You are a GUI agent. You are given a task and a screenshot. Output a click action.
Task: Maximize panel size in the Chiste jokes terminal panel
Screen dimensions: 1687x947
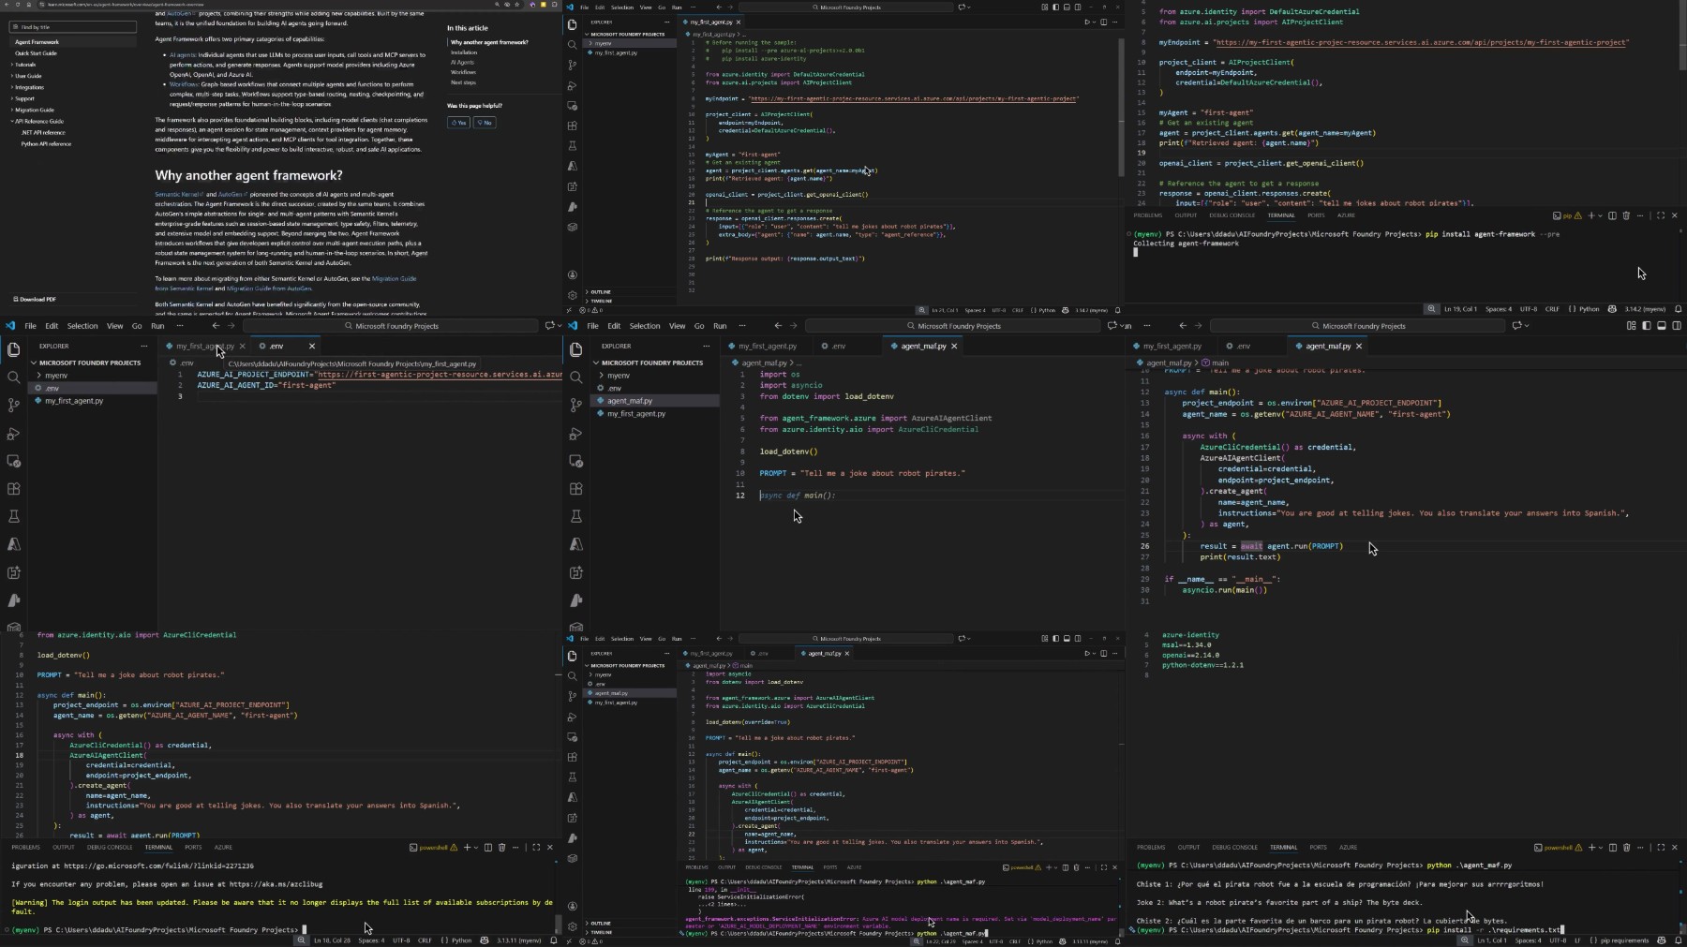(1661, 848)
